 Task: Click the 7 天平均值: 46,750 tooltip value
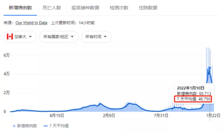tap(194, 99)
